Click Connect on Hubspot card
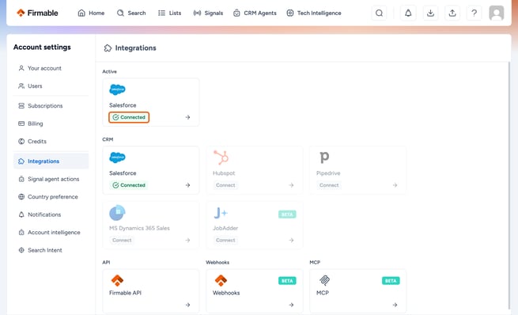This screenshot has width=518, height=315. tap(225, 185)
